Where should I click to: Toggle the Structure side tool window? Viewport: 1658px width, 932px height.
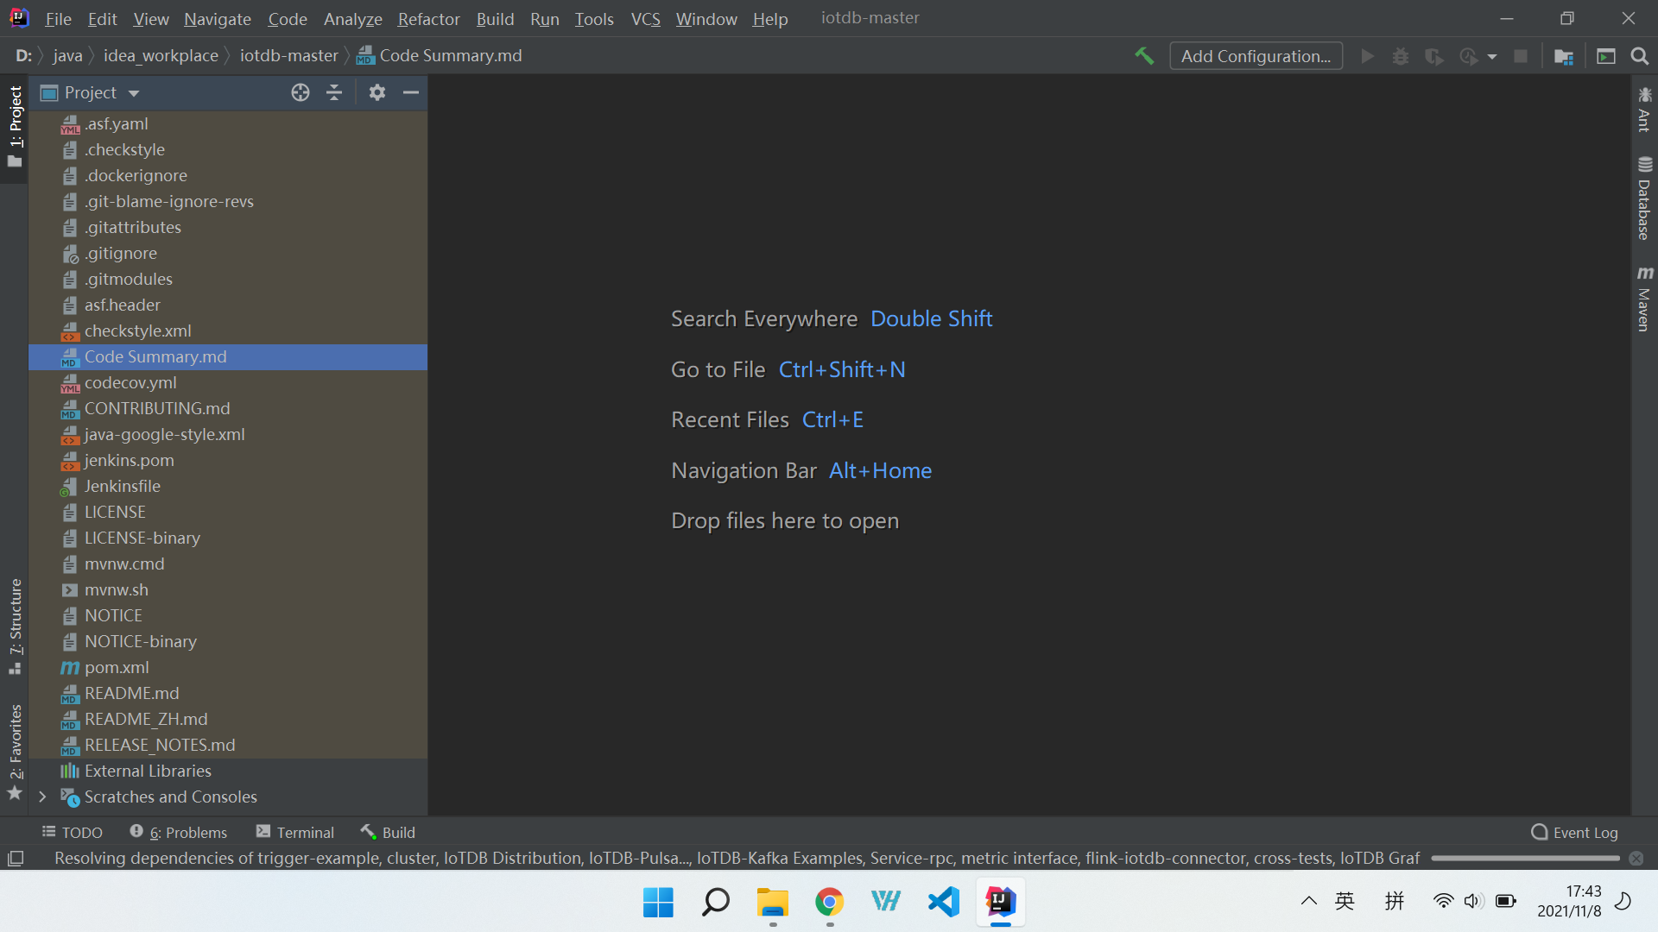[x=15, y=626]
